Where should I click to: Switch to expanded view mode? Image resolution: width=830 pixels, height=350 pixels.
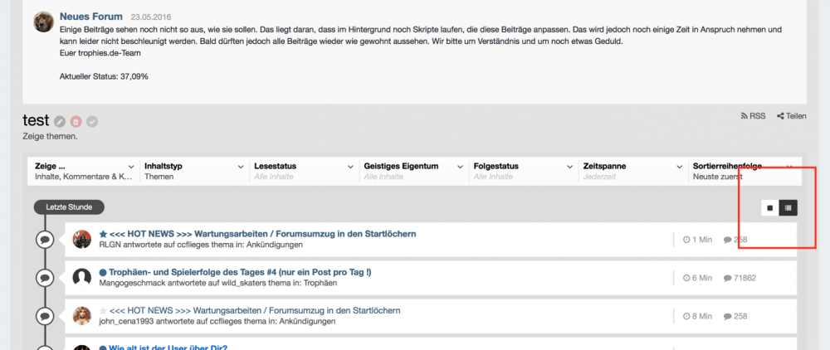tap(770, 207)
